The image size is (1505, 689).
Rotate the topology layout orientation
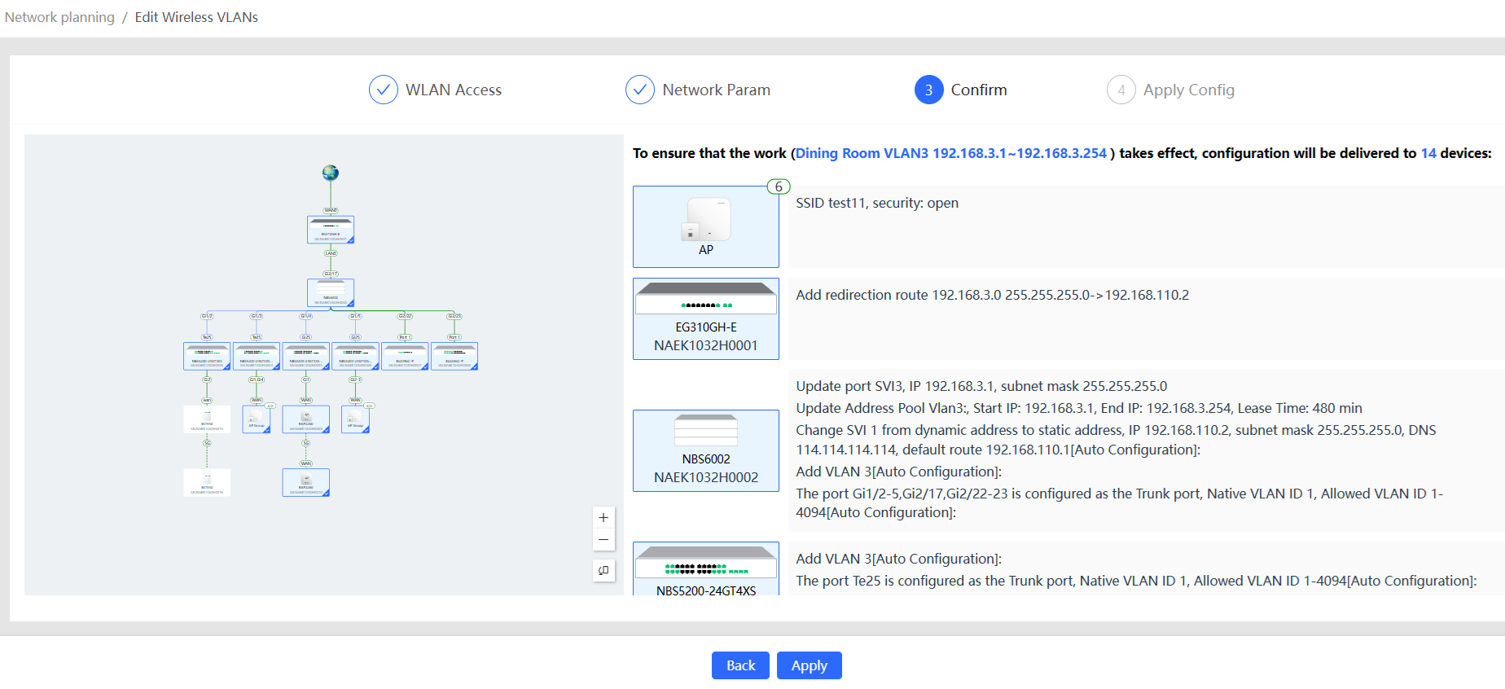[603, 571]
